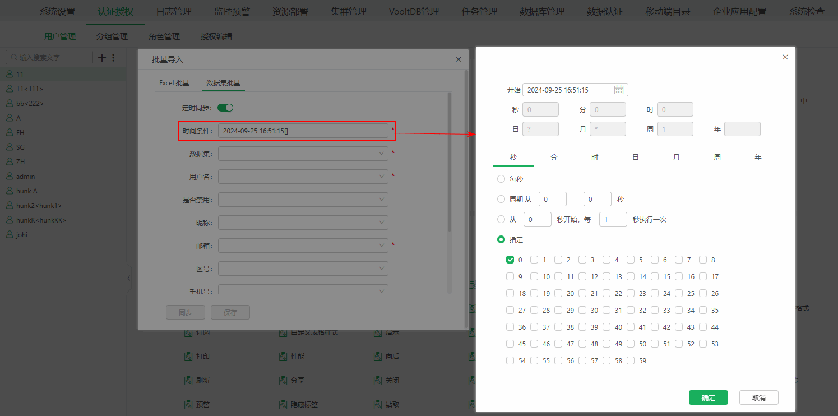The image size is (838, 416).
Task: Click the 打印 permission icon
Action: pos(189,357)
